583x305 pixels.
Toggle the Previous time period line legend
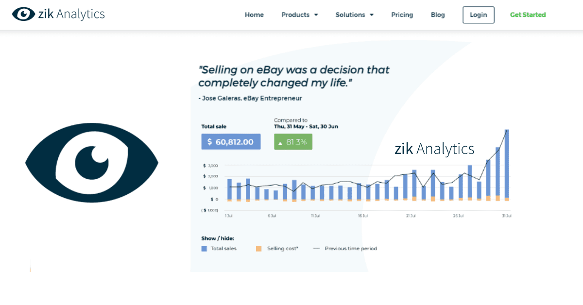pos(345,248)
